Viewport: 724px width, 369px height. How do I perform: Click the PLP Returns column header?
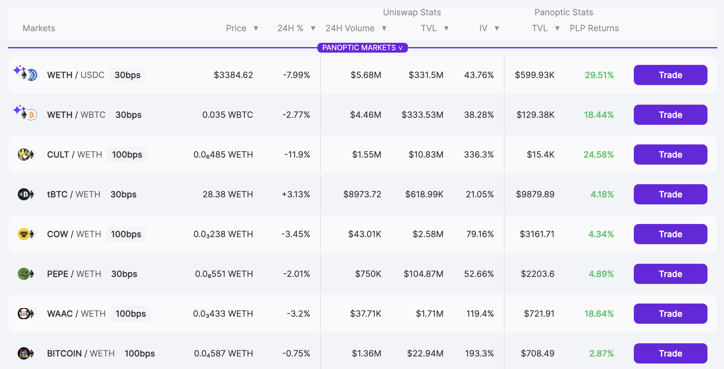[594, 28]
